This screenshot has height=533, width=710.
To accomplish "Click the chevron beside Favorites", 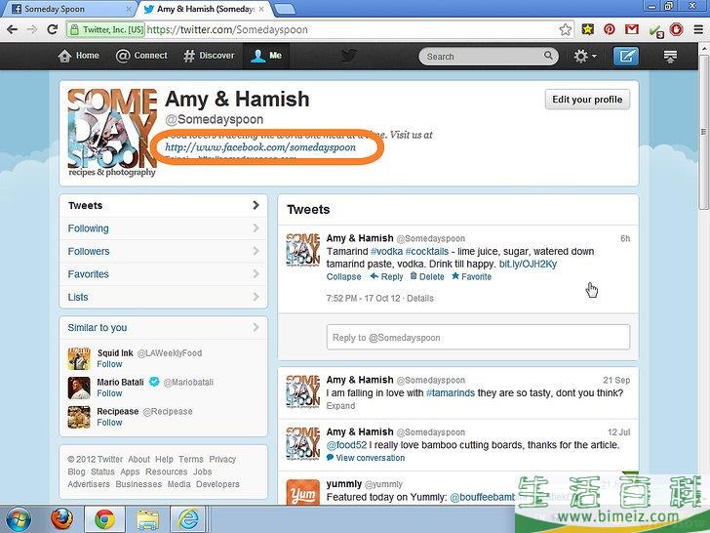I will pos(256,273).
